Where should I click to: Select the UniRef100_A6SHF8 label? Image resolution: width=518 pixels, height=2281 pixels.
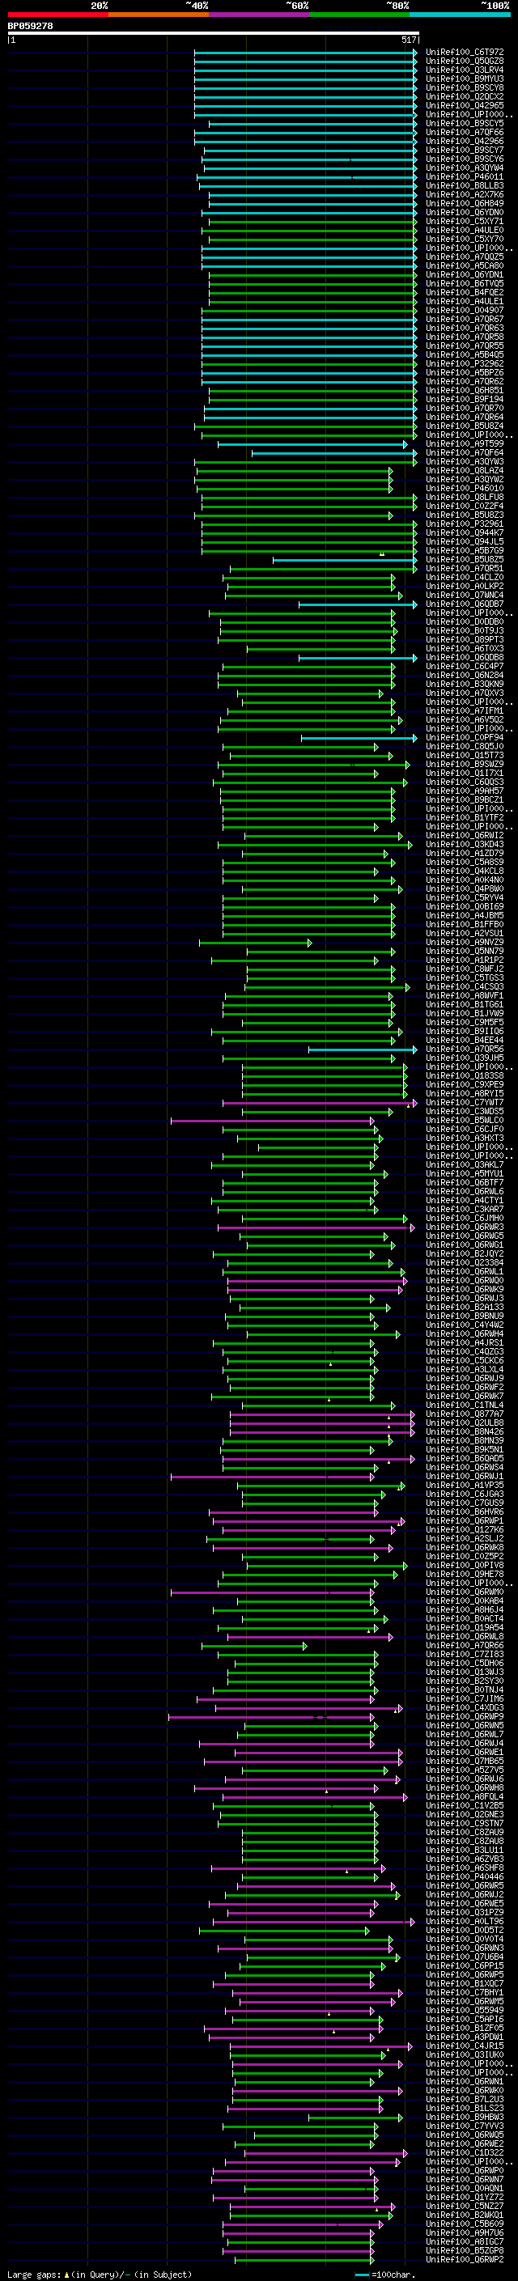point(465,1869)
